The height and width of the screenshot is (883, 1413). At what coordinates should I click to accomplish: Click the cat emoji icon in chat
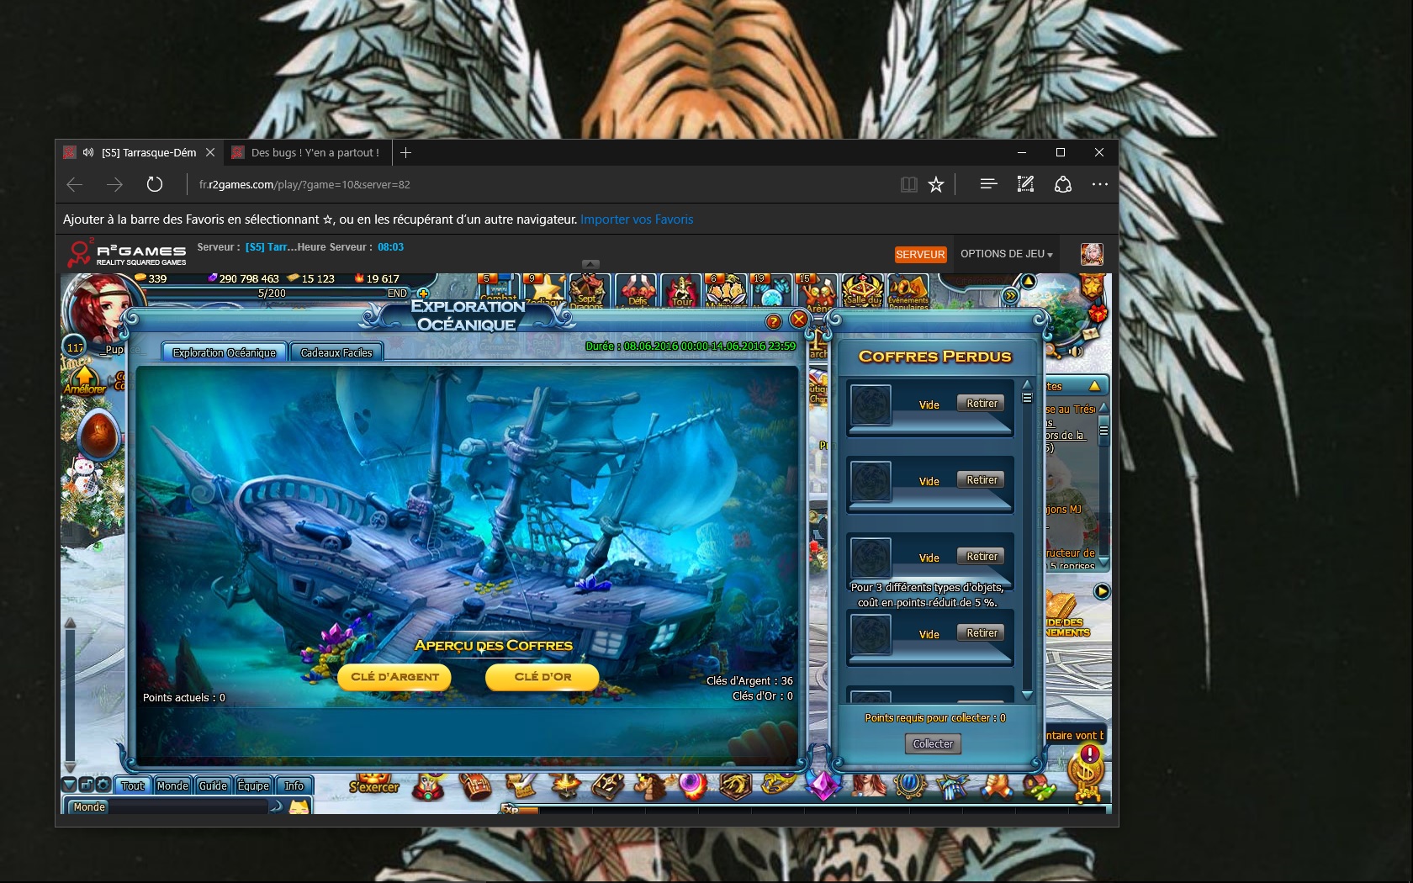point(299,807)
